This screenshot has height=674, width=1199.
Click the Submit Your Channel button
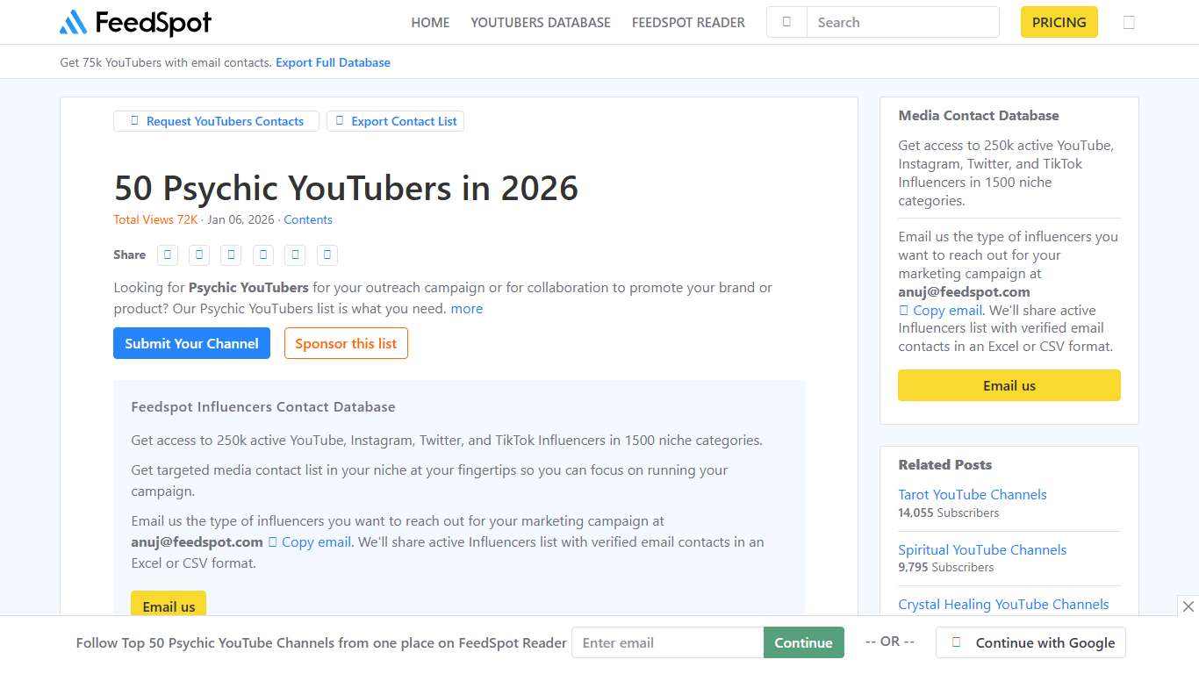[x=191, y=343]
